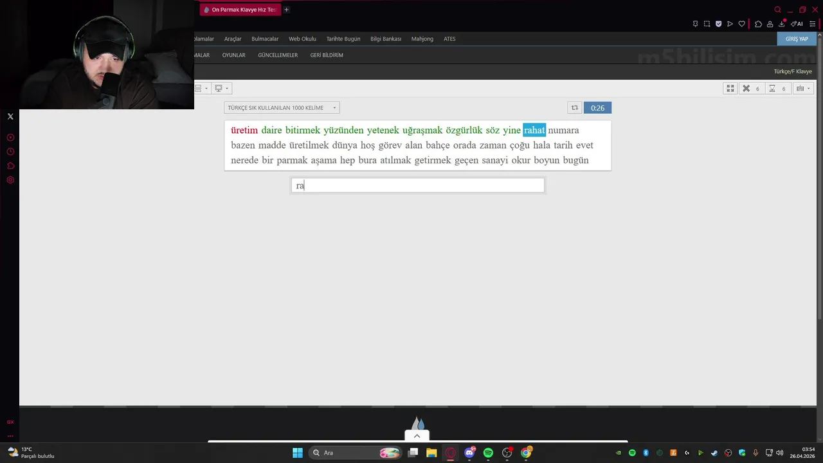Click the fullscreen expand icon in test toolbar
823x463 pixels.
[x=730, y=88]
